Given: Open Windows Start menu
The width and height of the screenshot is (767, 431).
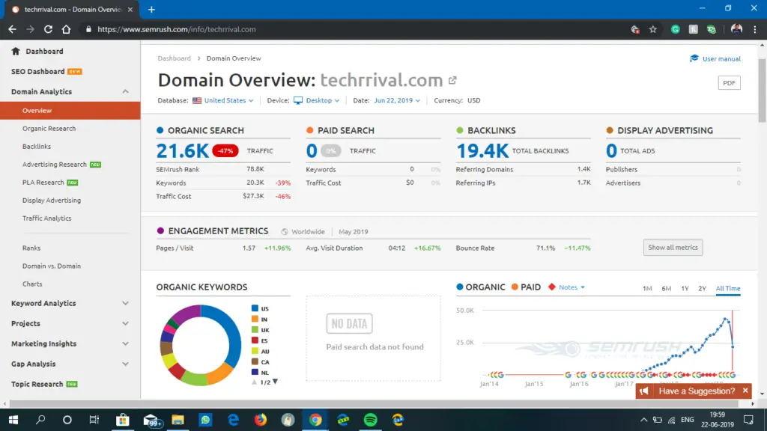Looking at the screenshot, I should click(13, 420).
